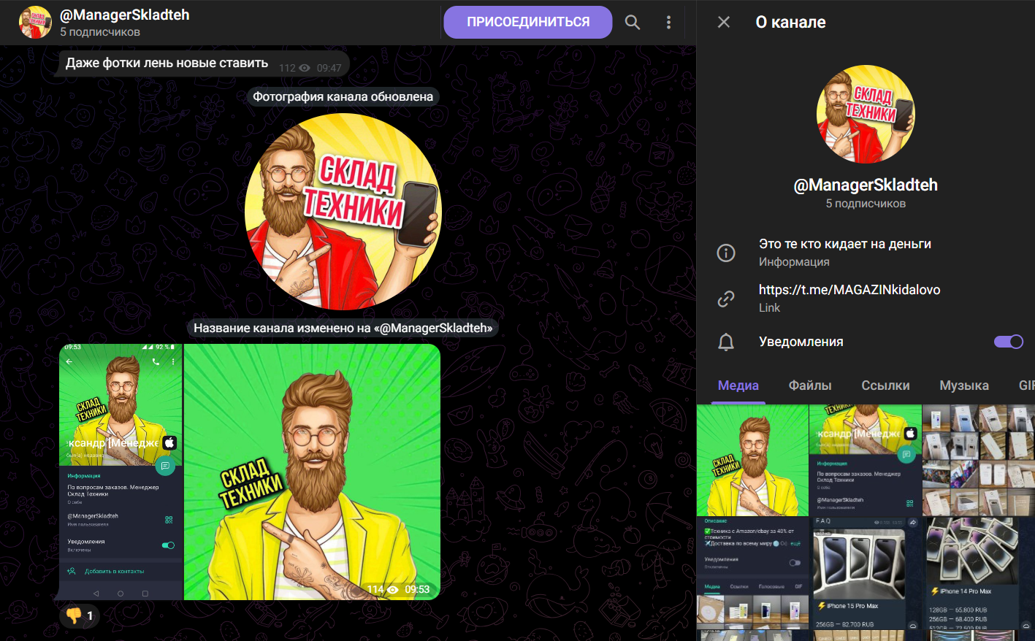Image resolution: width=1035 pixels, height=641 pixels.
Task: Click the info circle icon
Action: tap(726, 253)
